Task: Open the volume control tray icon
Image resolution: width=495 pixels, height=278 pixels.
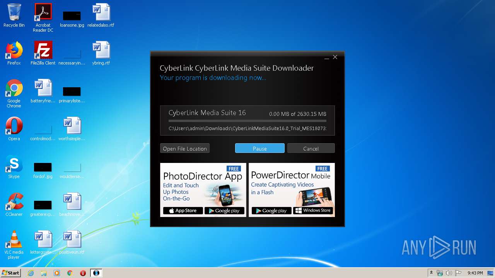Action: [x=449, y=273]
